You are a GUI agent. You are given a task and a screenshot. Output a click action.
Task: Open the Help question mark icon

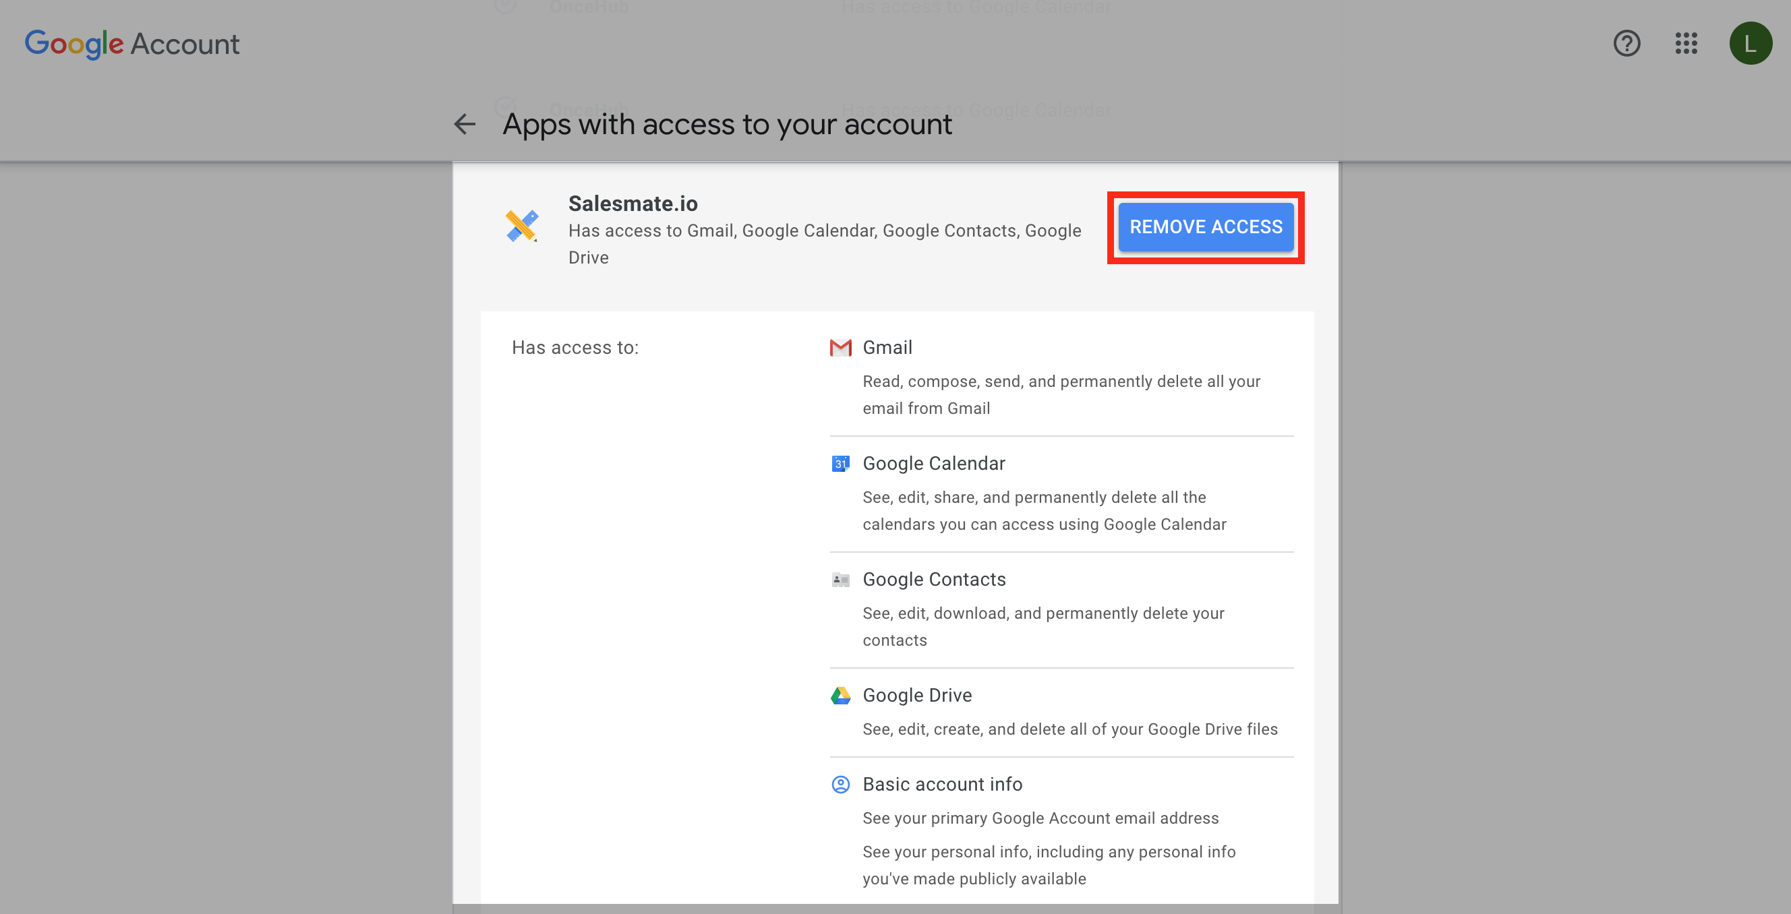coord(1626,44)
